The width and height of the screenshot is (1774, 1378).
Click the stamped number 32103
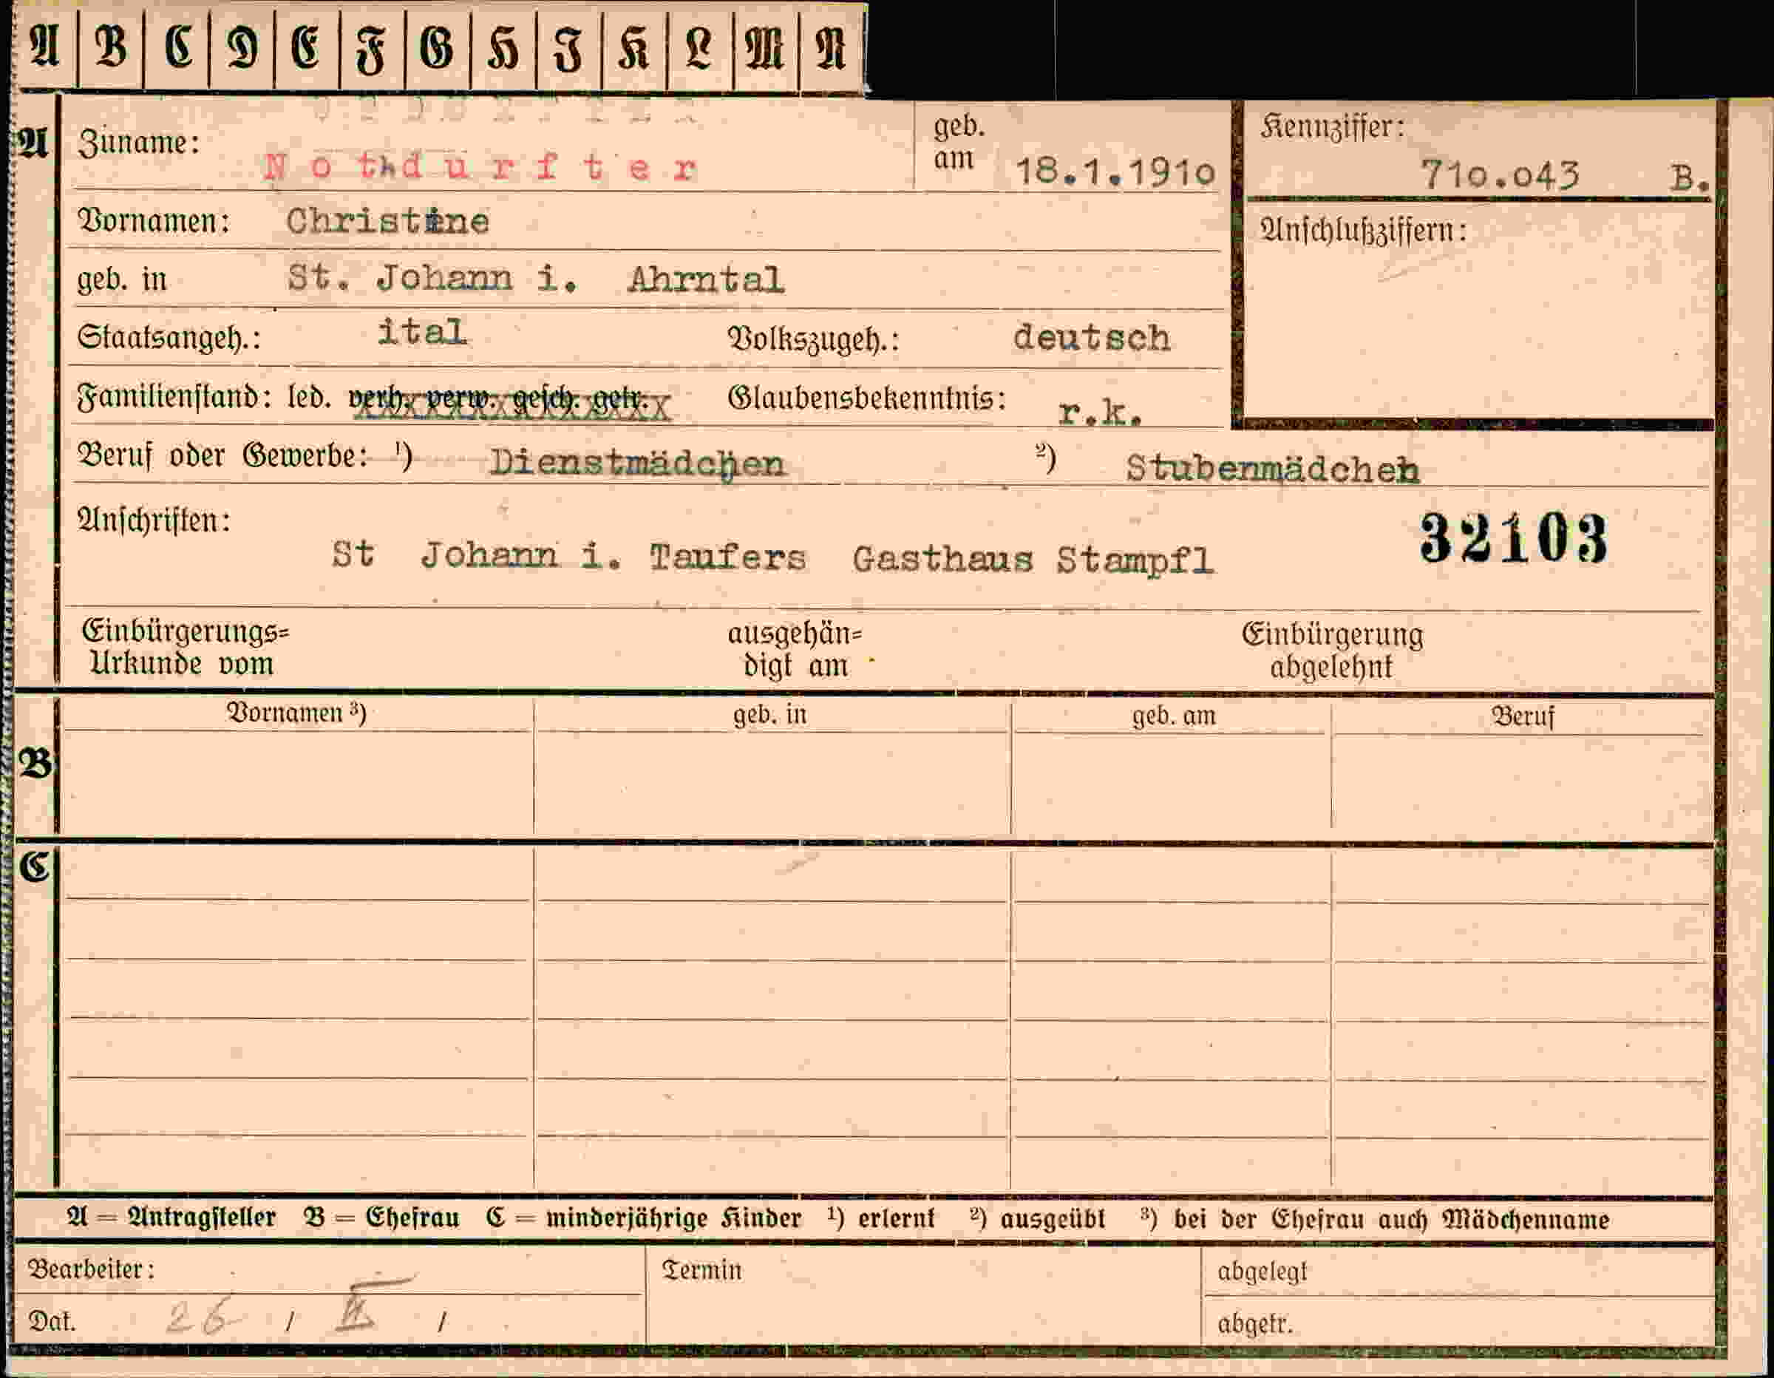pyautogui.click(x=1513, y=539)
